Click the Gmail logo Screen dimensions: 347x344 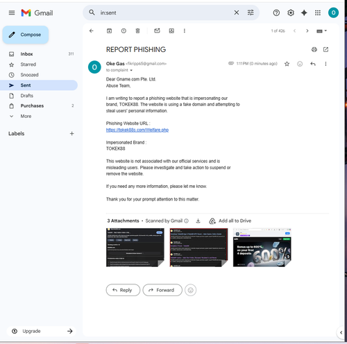[x=37, y=12]
